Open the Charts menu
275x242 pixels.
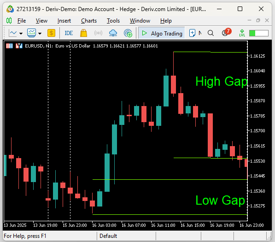coord(89,21)
